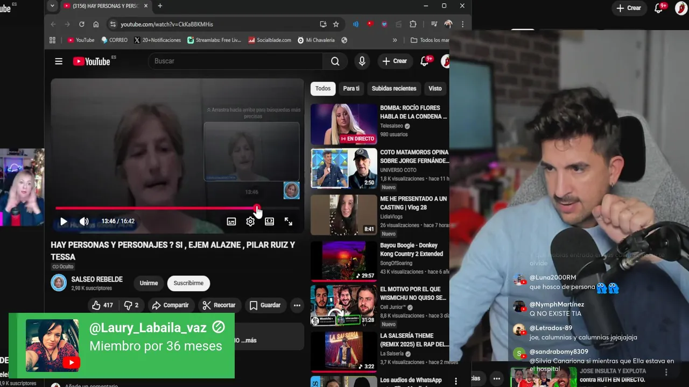Open the SALSEO REBELDE channel avatar
This screenshot has width=689, height=387.
click(59, 283)
